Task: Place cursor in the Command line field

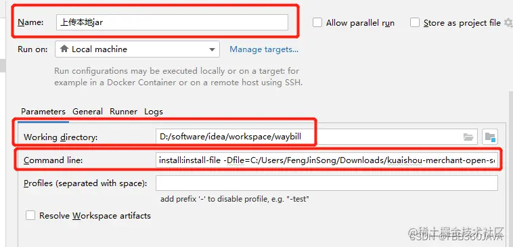Action: pyautogui.click(x=327, y=160)
